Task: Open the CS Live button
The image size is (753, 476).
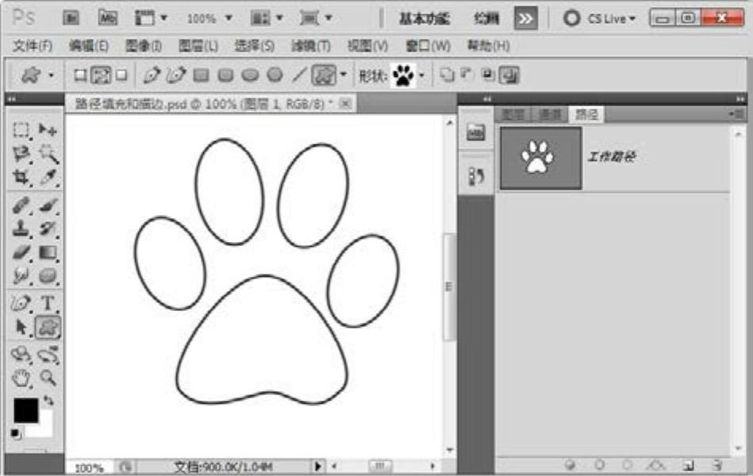Action: click(x=600, y=17)
